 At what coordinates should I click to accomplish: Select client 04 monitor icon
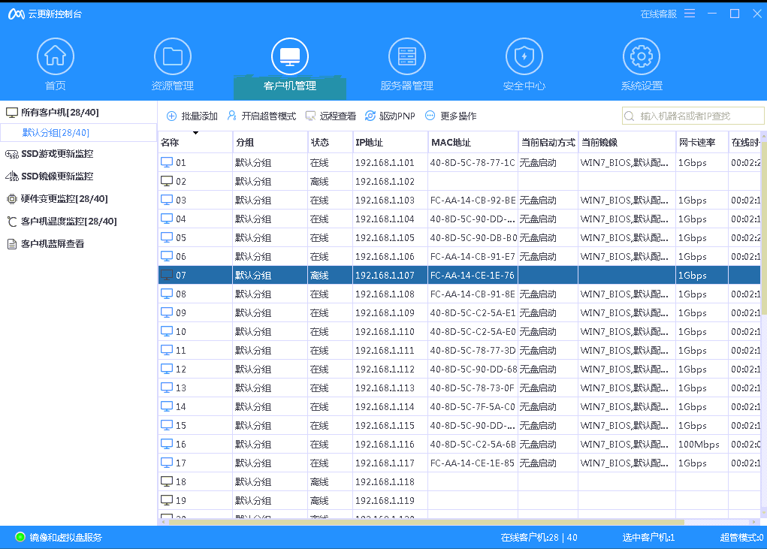click(x=167, y=219)
